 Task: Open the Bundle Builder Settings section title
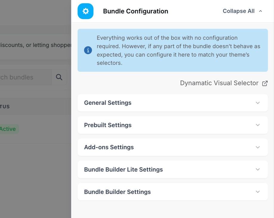pyautogui.click(x=117, y=192)
